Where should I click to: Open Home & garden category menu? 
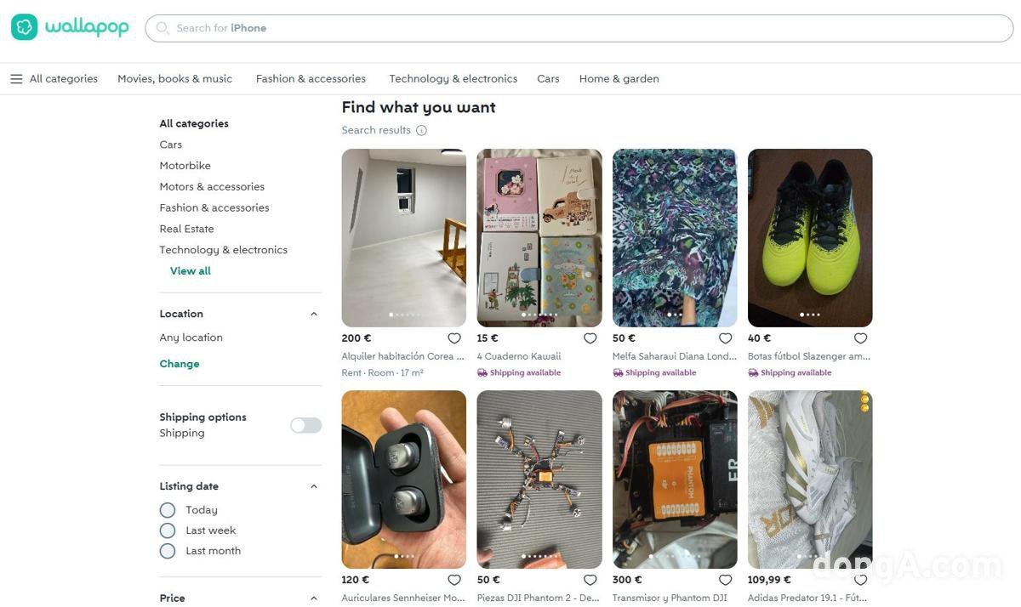(619, 79)
